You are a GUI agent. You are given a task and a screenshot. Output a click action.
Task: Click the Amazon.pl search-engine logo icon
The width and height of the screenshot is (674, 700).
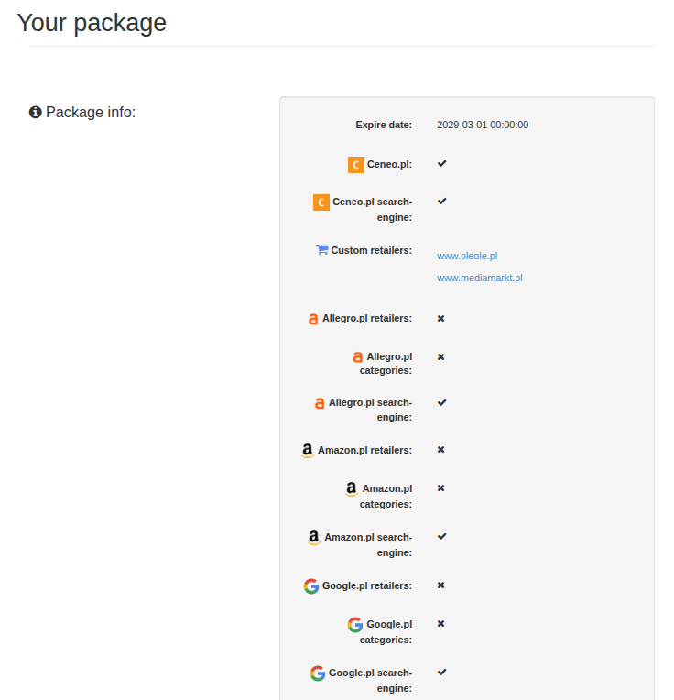(x=314, y=538)
